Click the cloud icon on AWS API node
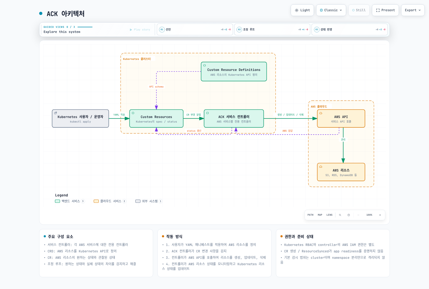 click(321, 113)
